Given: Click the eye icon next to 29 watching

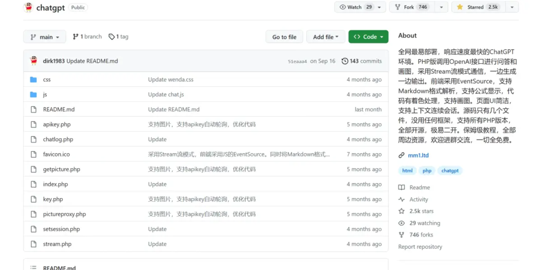Looking at the screenshot, I should pyautogui.click(x=402, y=223).
